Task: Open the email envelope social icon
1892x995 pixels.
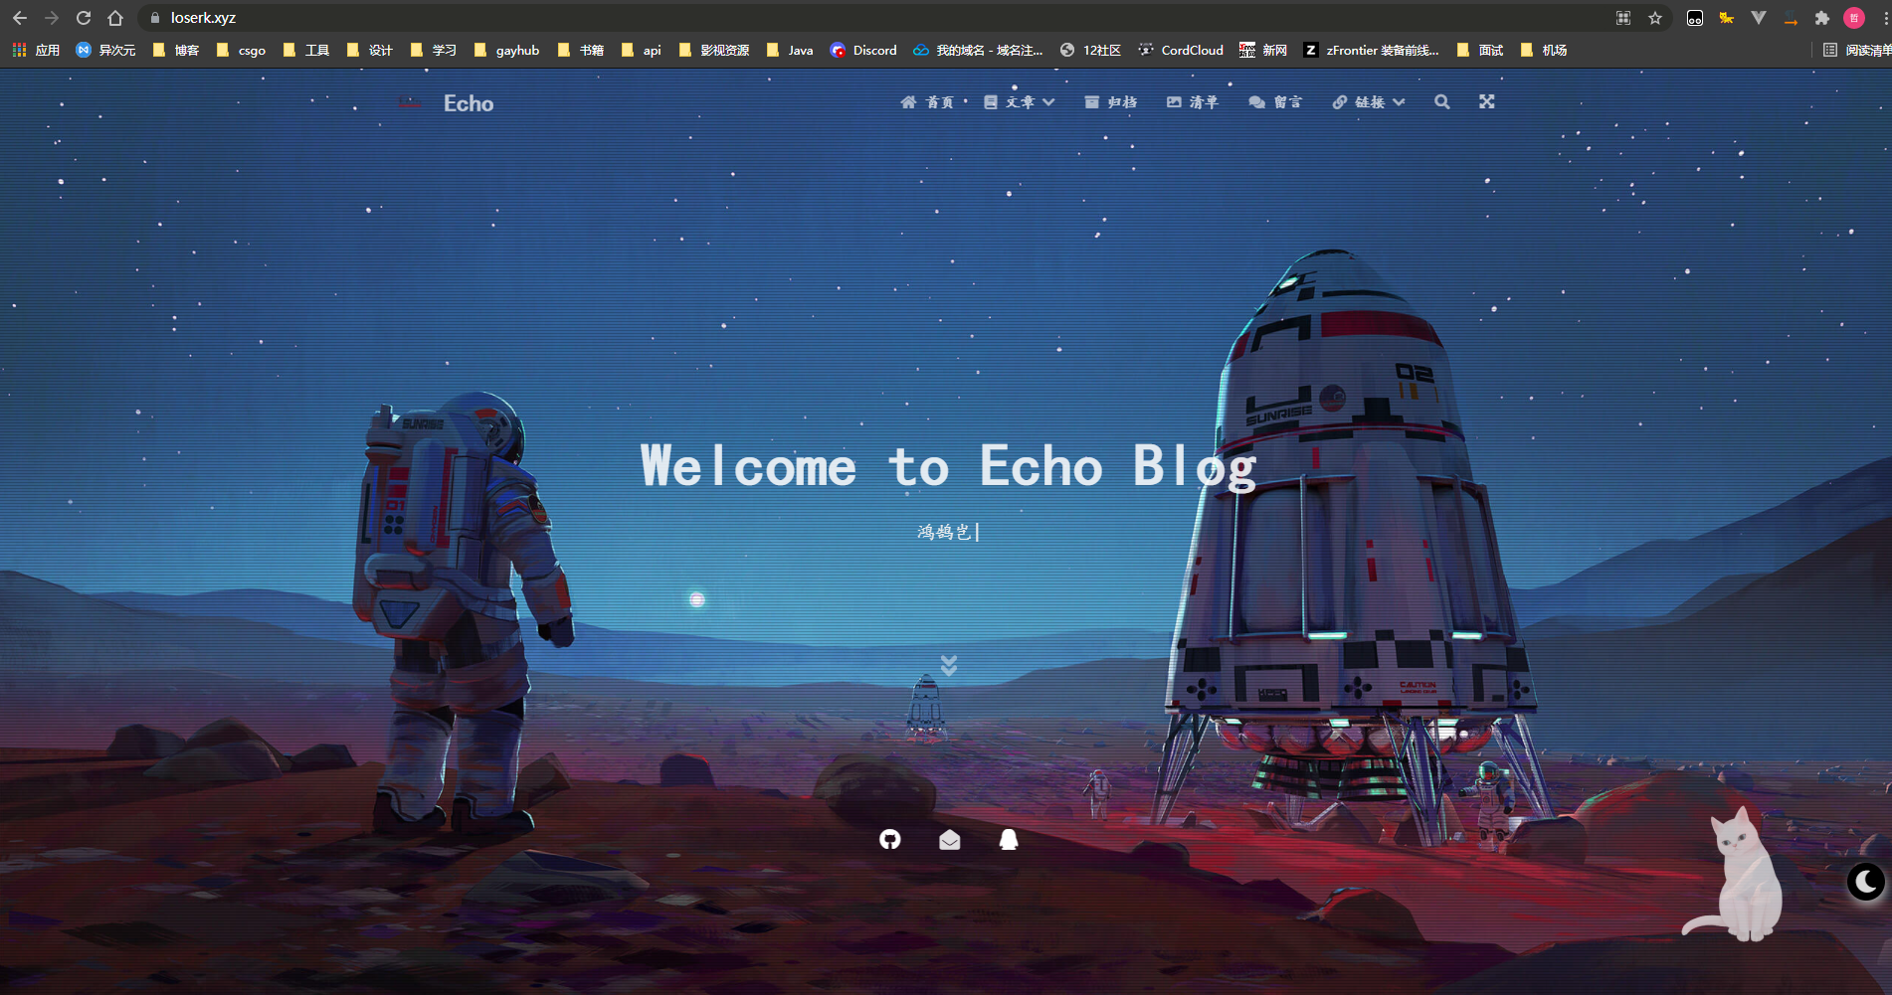Action: pos(950,840)
